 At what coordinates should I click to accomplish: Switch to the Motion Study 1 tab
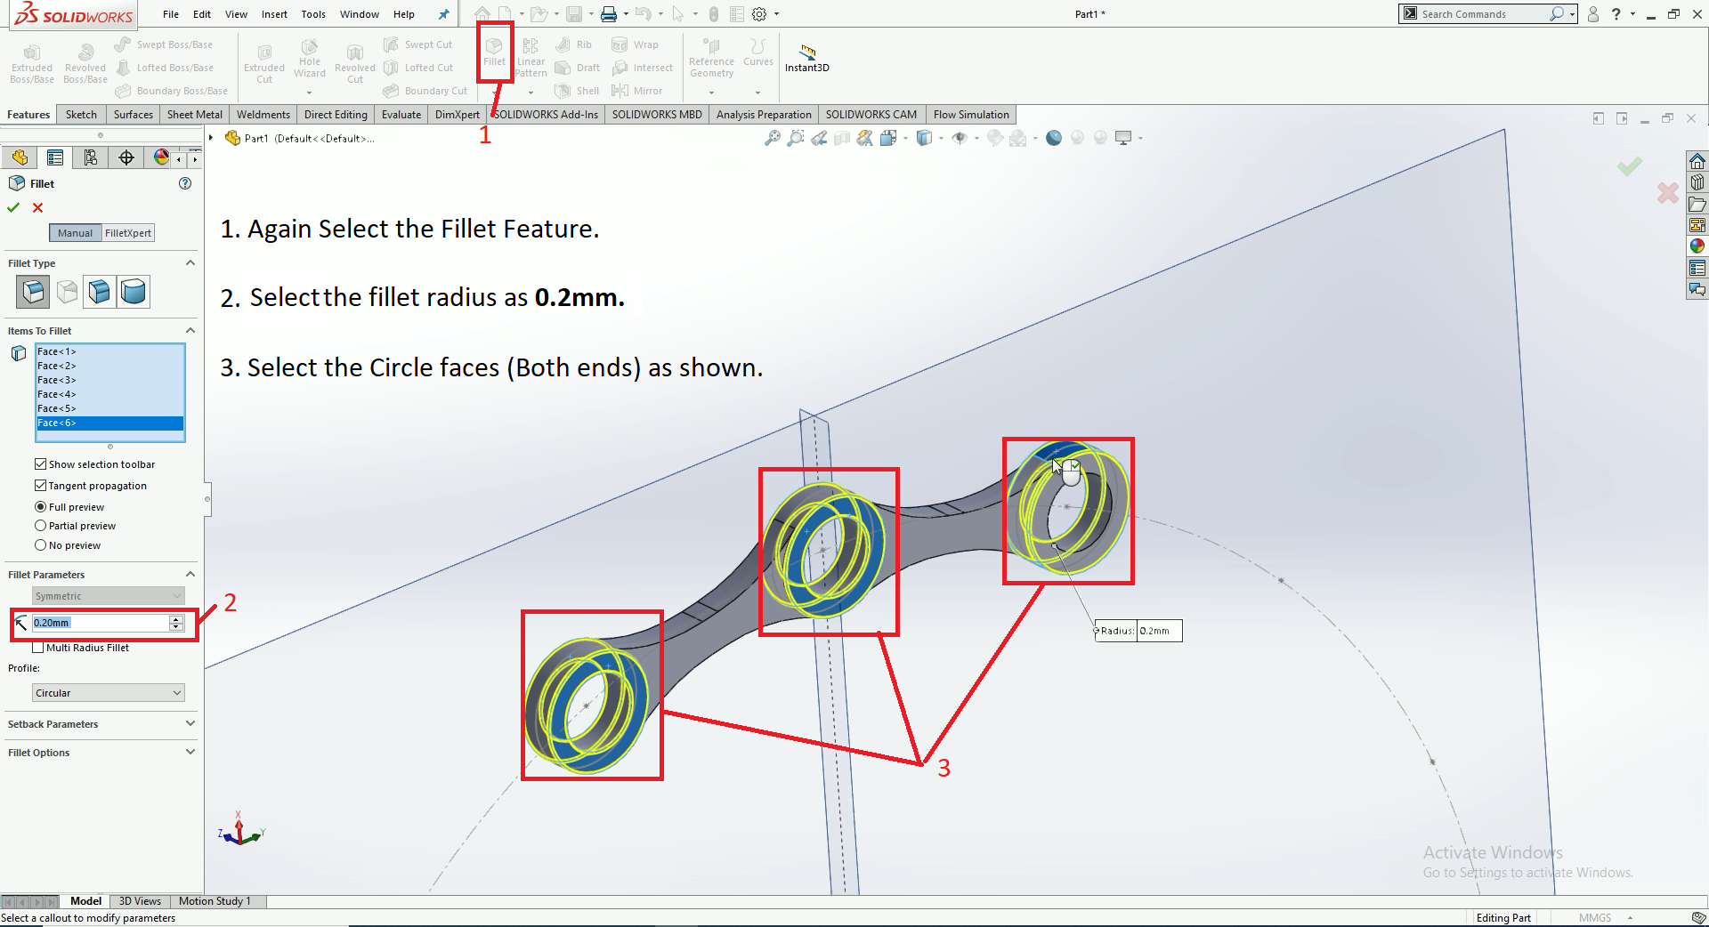[215, 901]
